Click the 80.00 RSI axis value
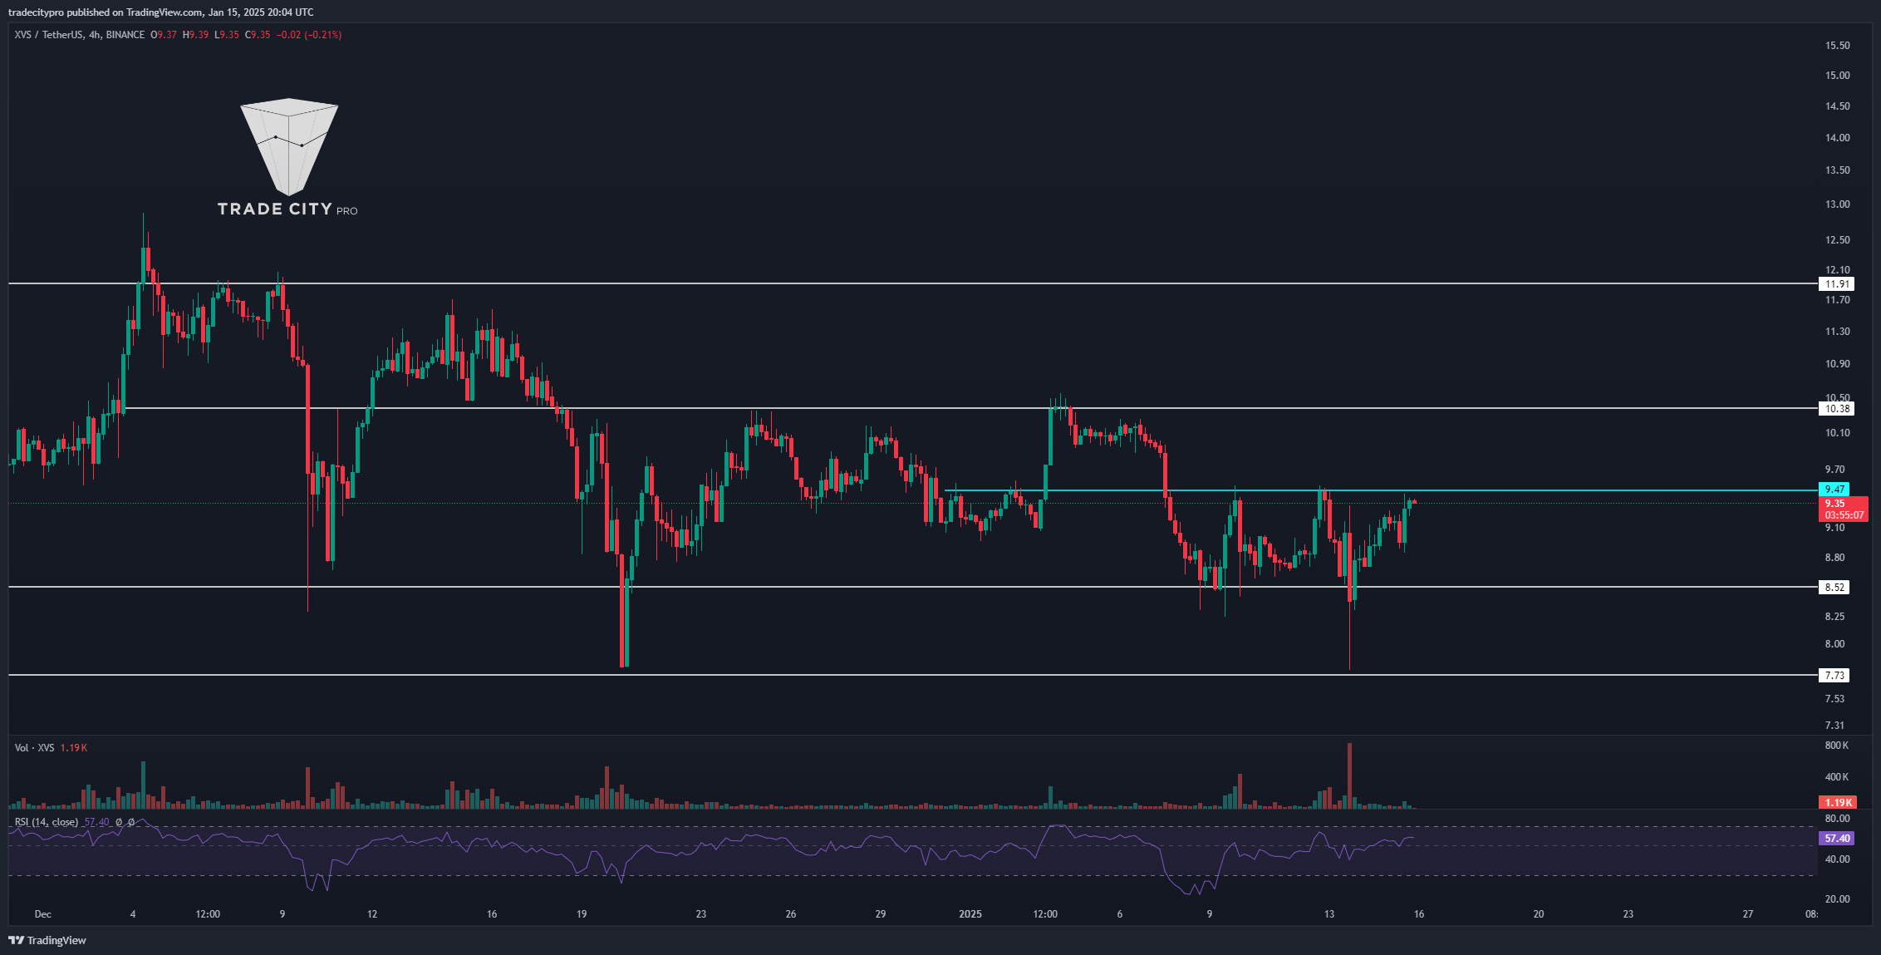Viewport: 1881px width, 955px height. 1838,819
